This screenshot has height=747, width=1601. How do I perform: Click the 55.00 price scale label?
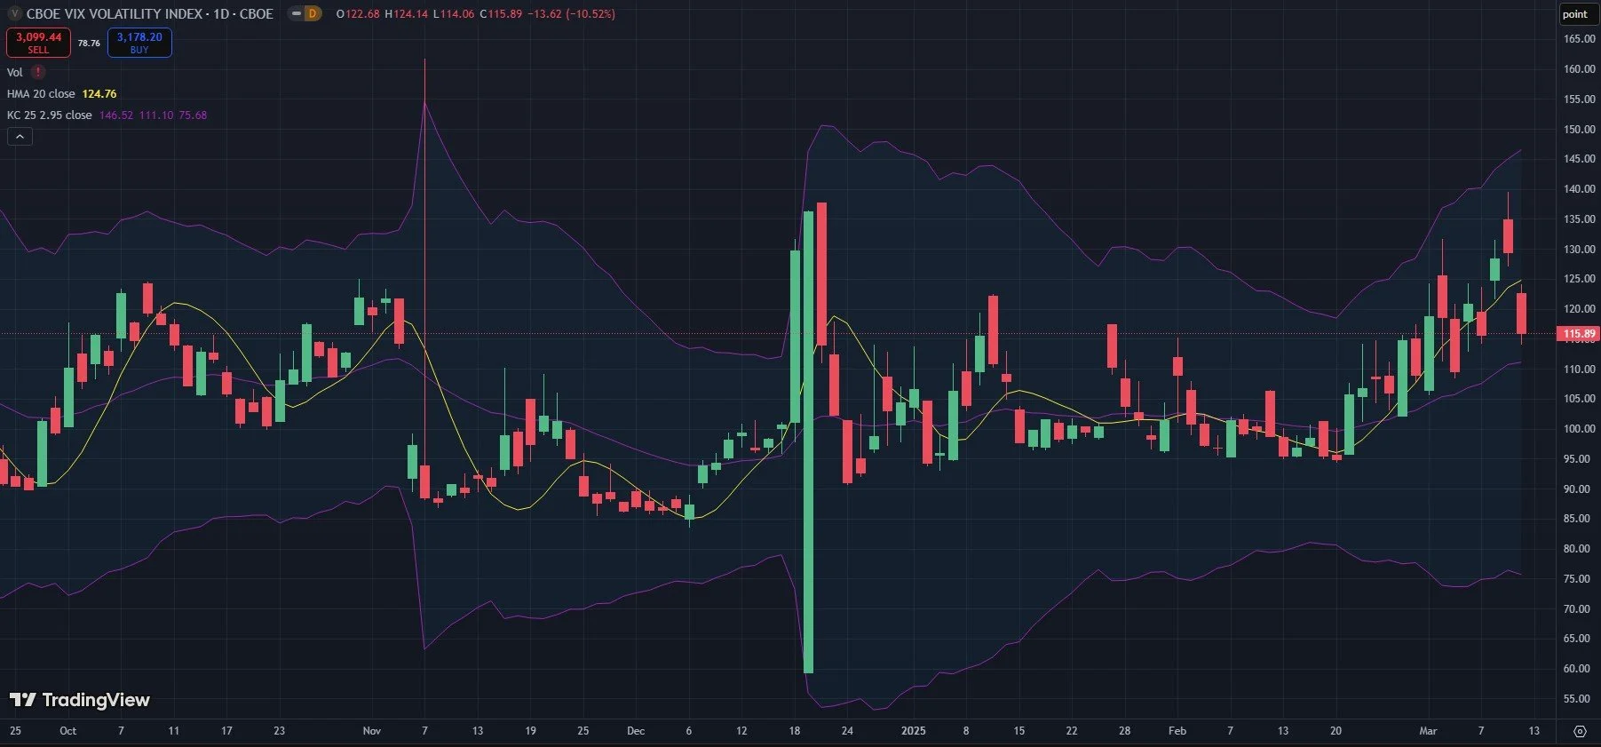click(x=1579, y=698)
